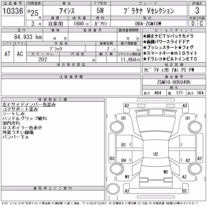The image size is (207, 207).
Task: Select the exterior color ブラック
Action: [x=56, y=49]
